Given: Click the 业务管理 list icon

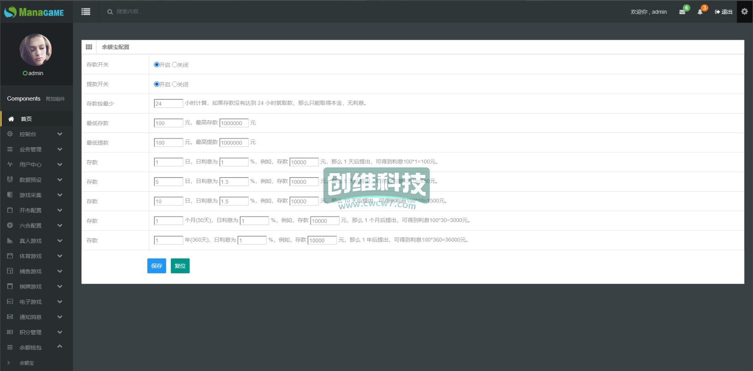Looking at the screenshot, I should 10,149.
